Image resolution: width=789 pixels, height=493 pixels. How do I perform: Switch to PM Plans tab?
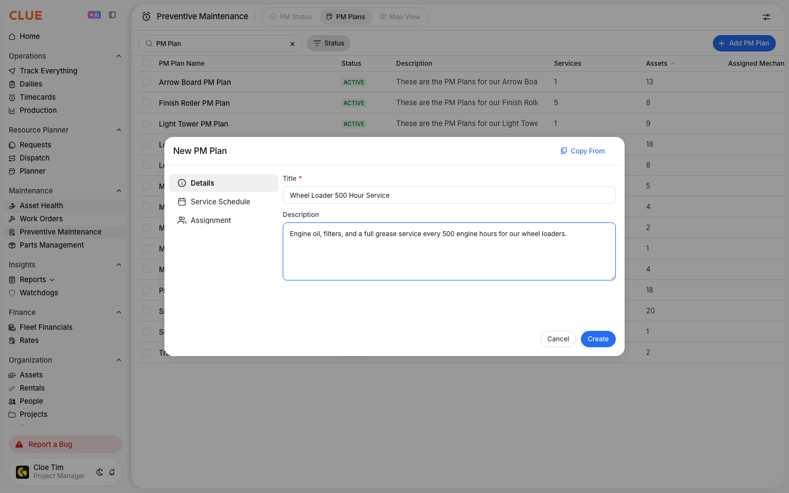(346, 17)
